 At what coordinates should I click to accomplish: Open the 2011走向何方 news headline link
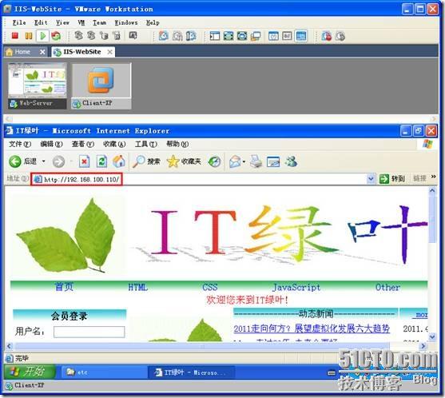tap(312, 328)
